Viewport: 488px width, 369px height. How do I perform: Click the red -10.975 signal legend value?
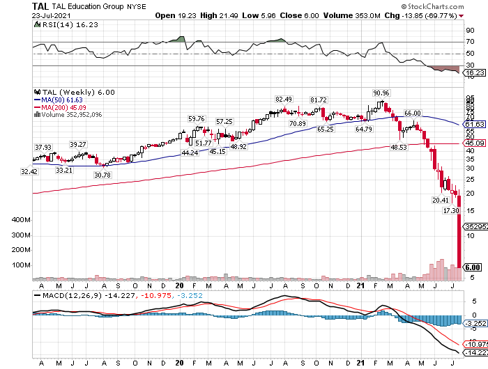click(156, 296)
